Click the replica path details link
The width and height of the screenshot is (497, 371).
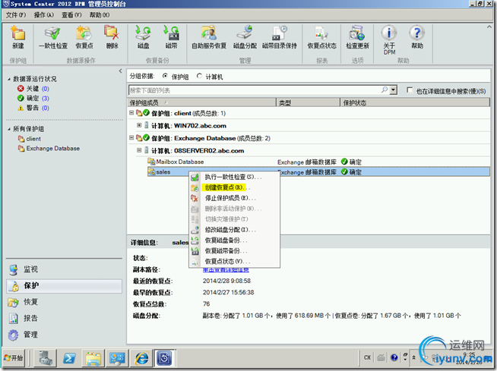(226, 269)
